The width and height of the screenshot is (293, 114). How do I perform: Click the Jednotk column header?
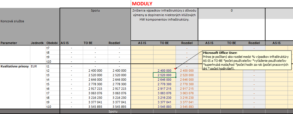pos(37,43)
